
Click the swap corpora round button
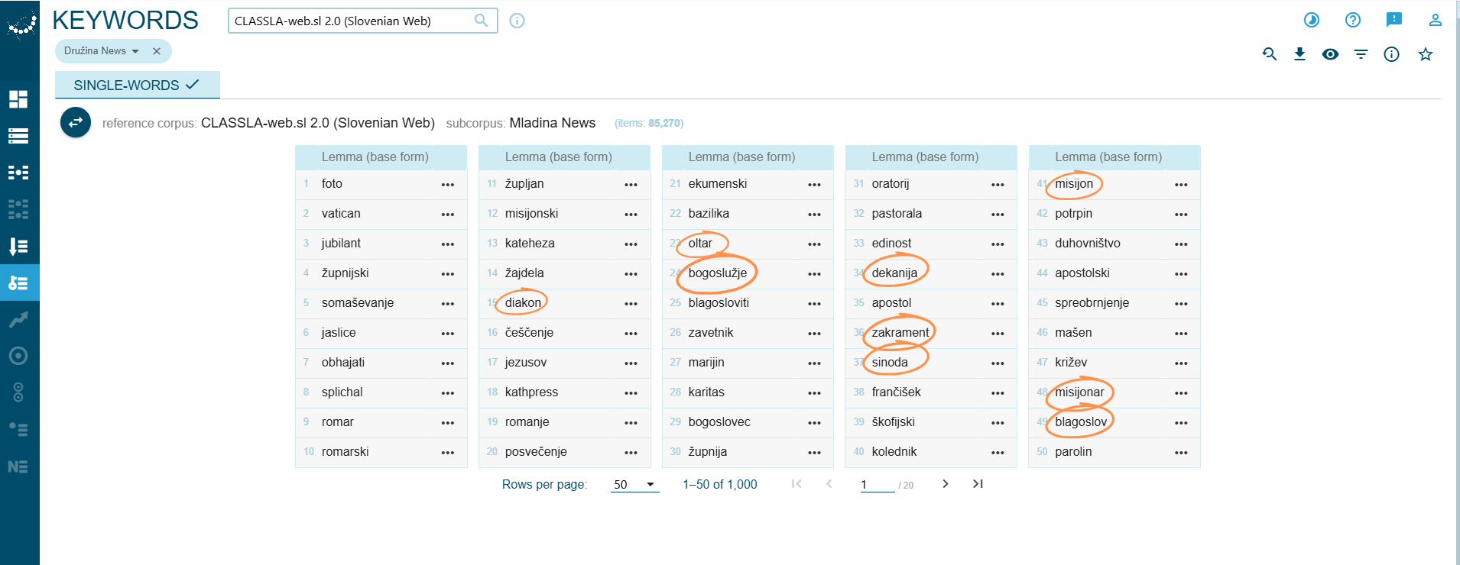pyautogui.click(x=76, y=122)
